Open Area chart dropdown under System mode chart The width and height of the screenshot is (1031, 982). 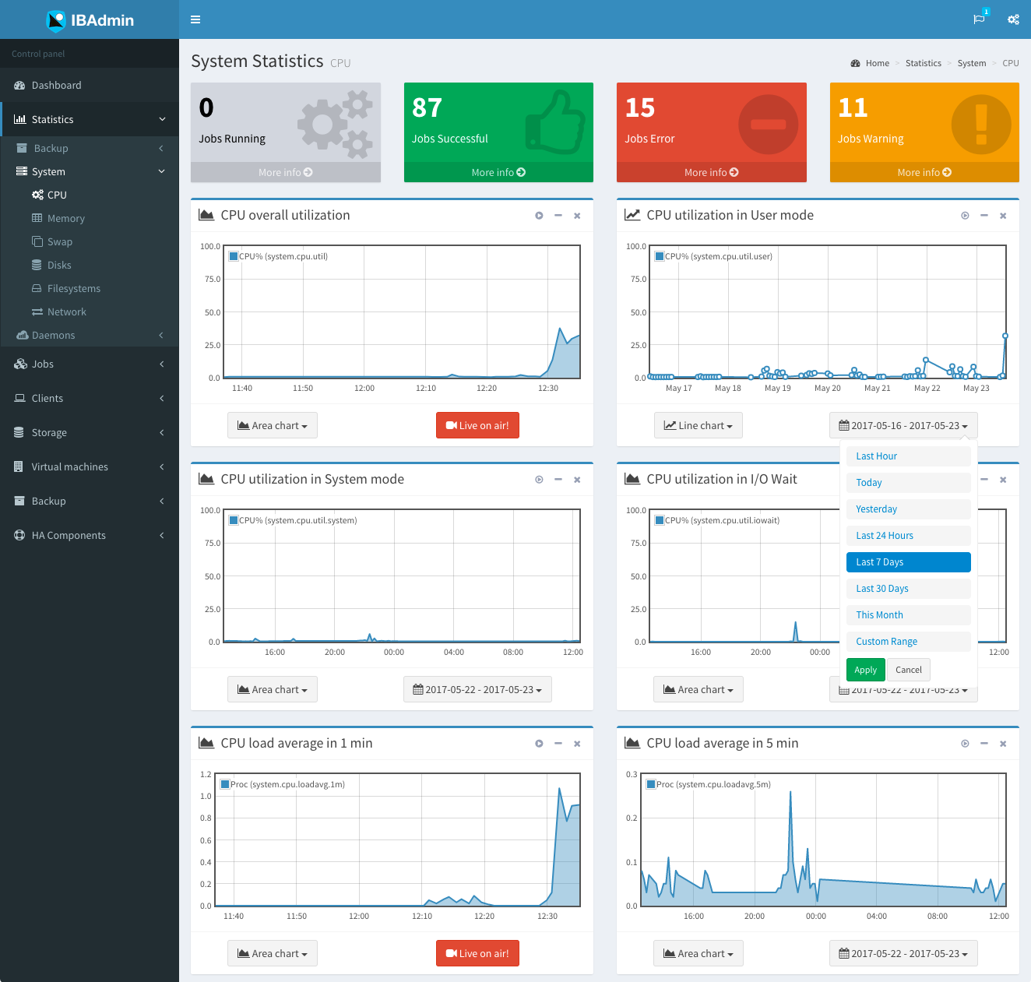273,689
